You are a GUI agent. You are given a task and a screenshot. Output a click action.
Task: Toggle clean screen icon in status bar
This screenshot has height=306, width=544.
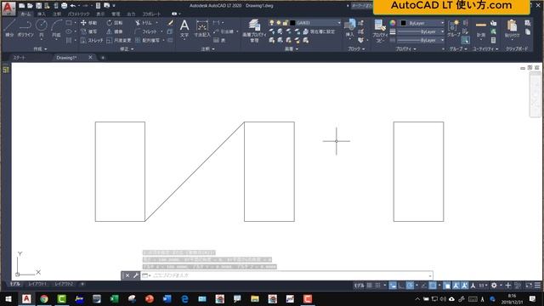(x=529, y=286)
